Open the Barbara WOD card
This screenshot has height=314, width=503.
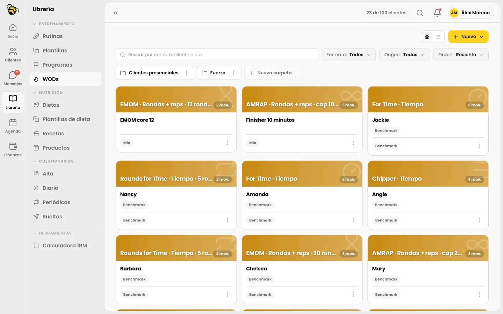coord(176,269)
